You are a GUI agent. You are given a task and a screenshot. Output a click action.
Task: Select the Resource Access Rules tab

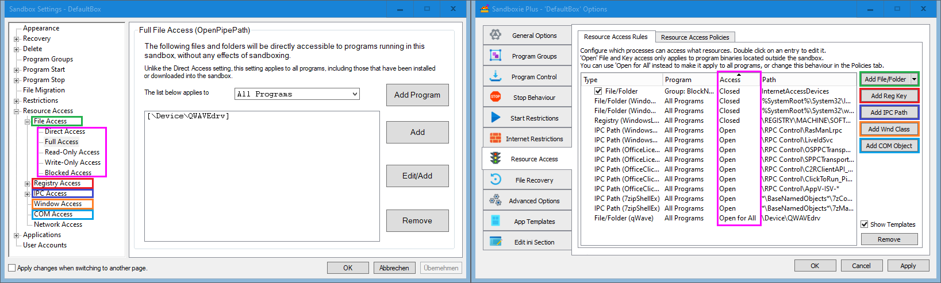pos(616,37)
